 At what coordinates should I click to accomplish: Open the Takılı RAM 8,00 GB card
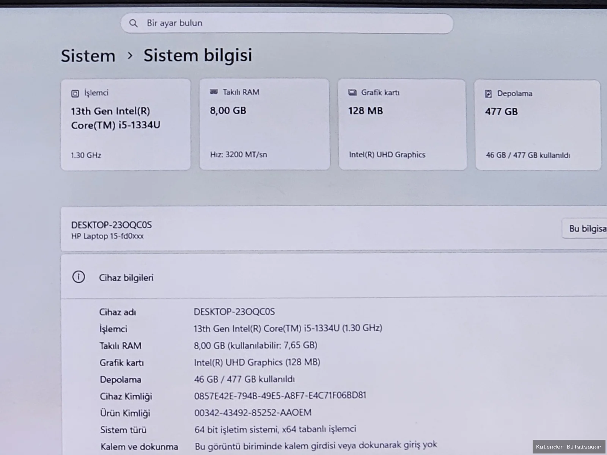click(264, 124)
